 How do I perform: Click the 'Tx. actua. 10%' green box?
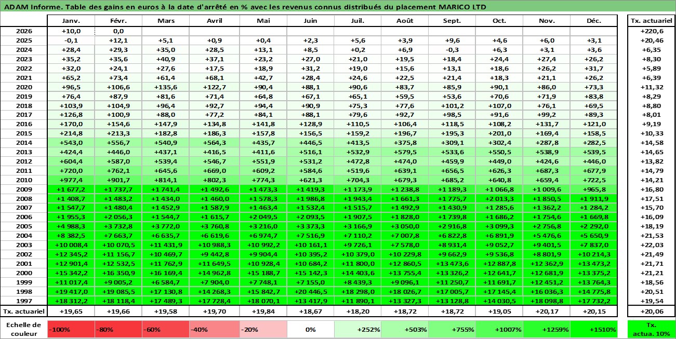pos(651,329)
